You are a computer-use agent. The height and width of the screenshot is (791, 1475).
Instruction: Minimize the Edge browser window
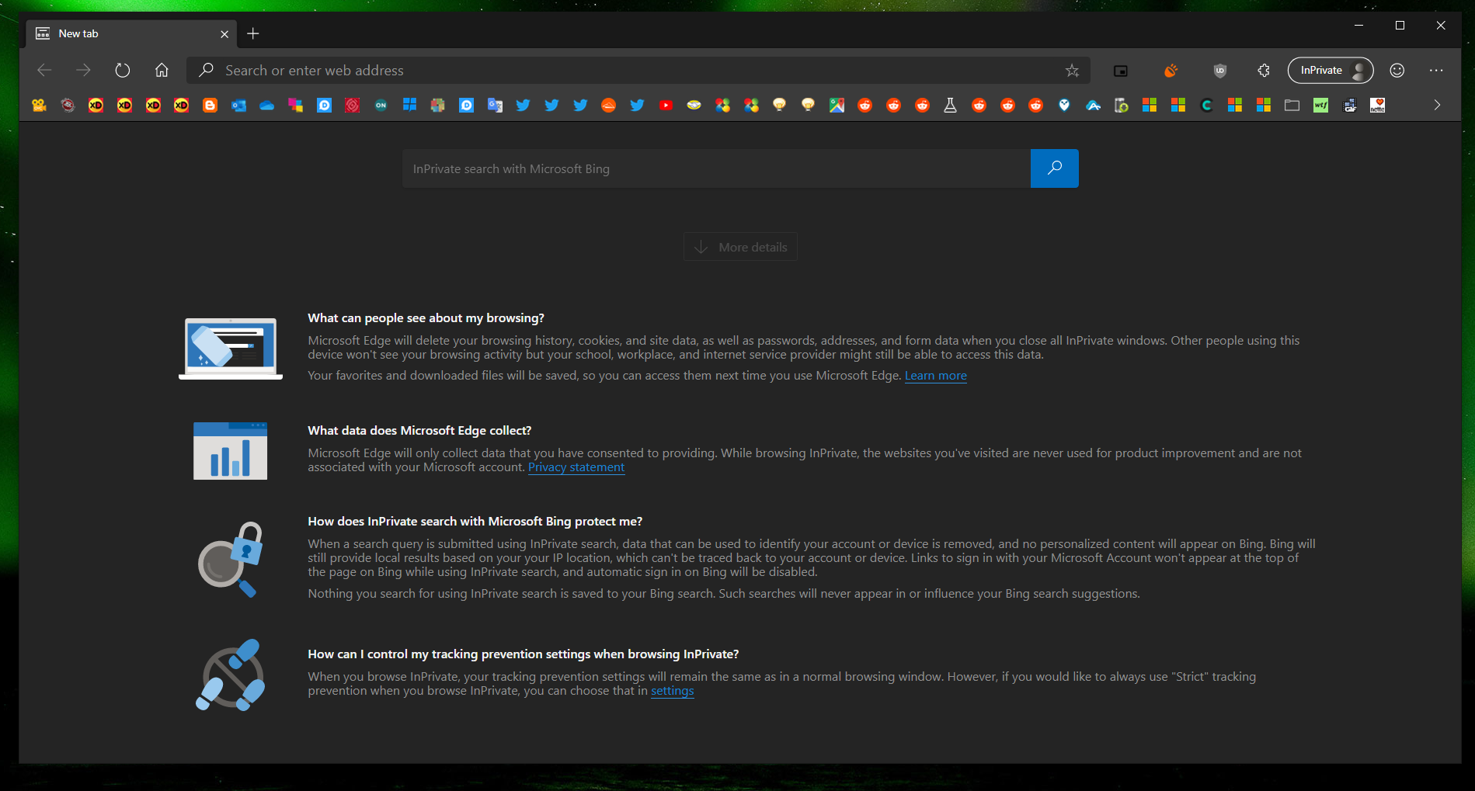coord(1358,26)
